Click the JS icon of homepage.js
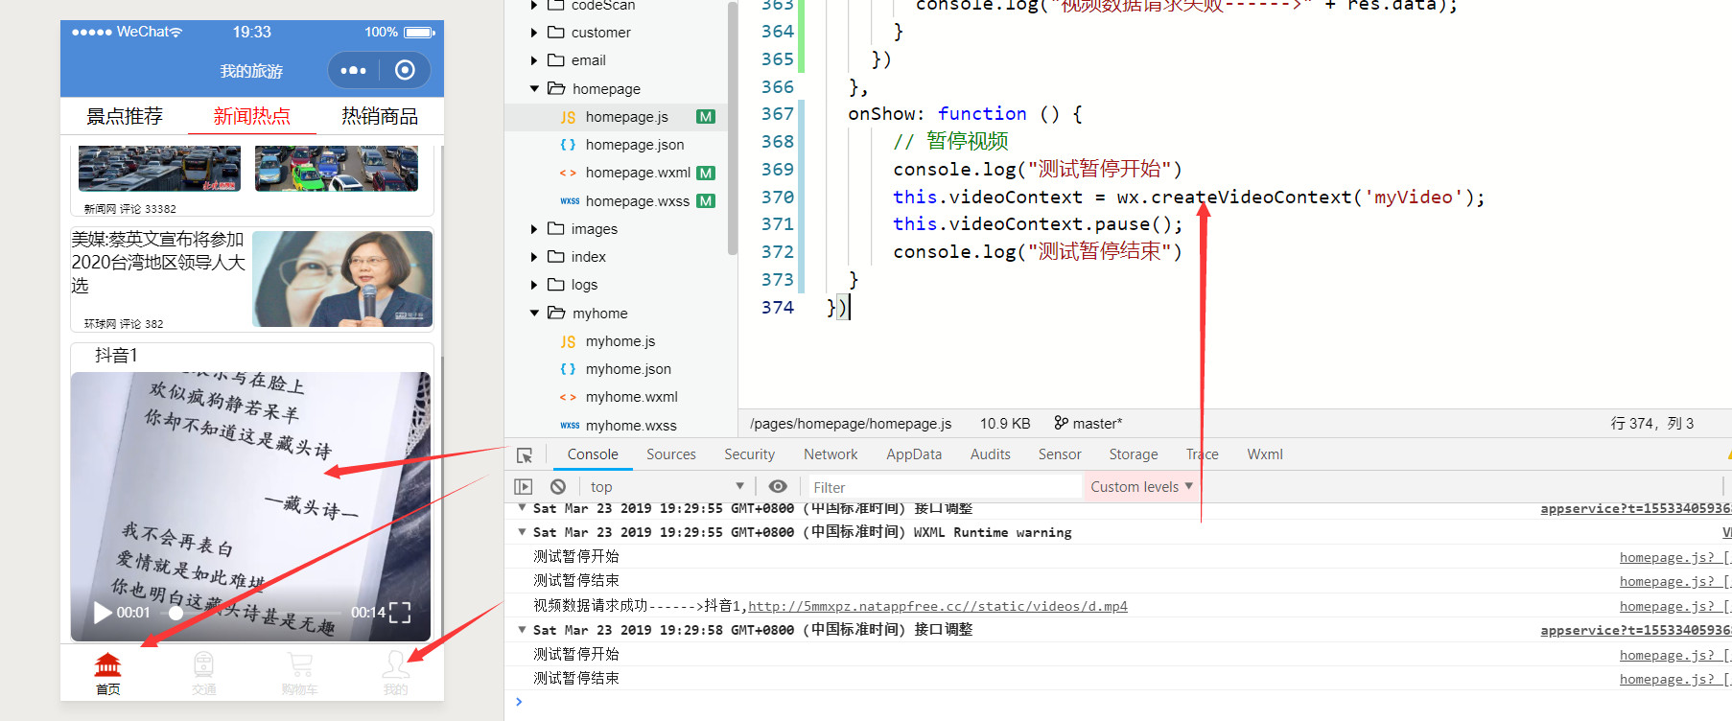Image resolution: width=1732 pixels, height=721 pixels. click(568, 117)
